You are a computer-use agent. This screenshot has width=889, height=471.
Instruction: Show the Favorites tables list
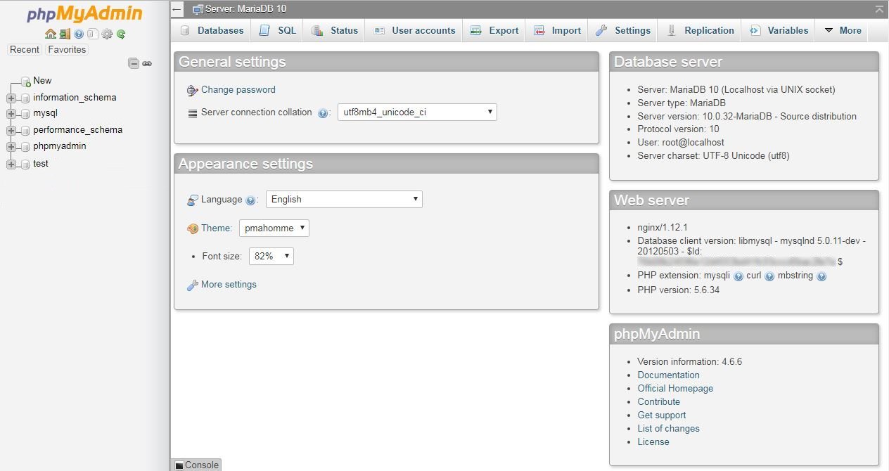(x=67, y=50)
